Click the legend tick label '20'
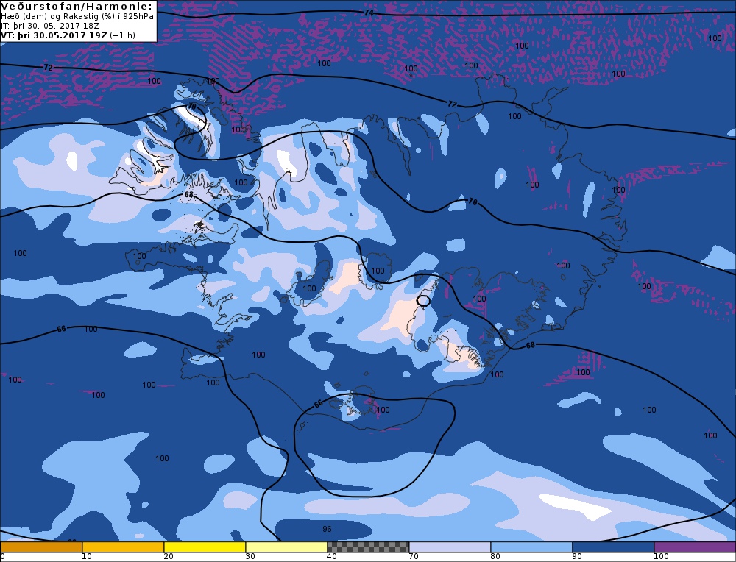 pyautogui.click(x=169, y=556)
